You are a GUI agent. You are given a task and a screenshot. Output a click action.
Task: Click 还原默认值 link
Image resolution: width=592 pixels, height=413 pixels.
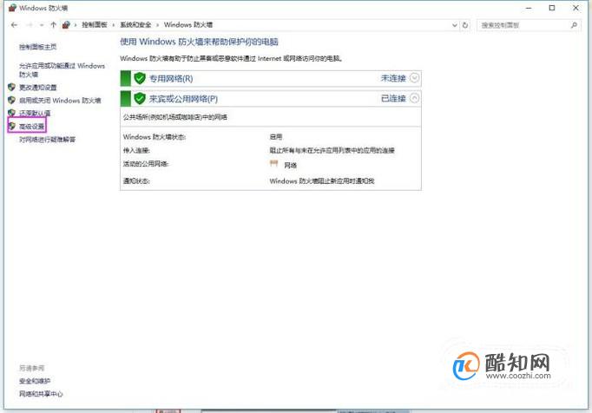click(35, 113)
